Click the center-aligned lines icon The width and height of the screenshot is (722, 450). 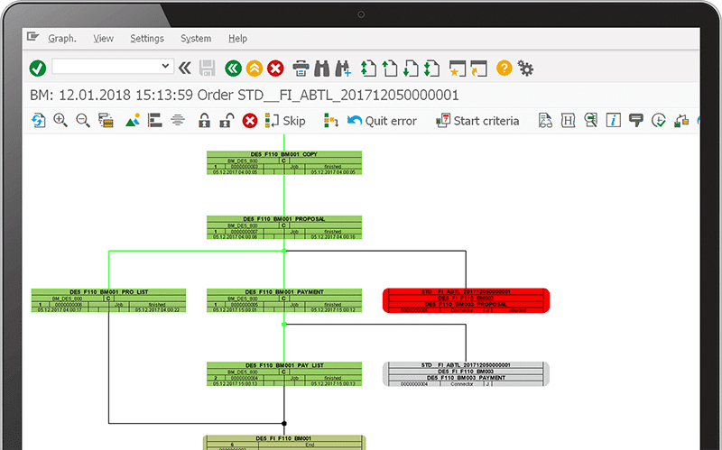tap(178, 121)
